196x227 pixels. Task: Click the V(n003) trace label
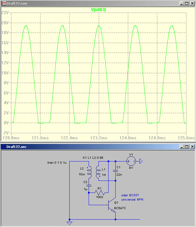coord(98,10)
